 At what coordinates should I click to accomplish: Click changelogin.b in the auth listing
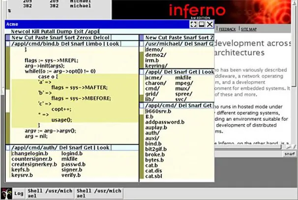tap(30, 153)
